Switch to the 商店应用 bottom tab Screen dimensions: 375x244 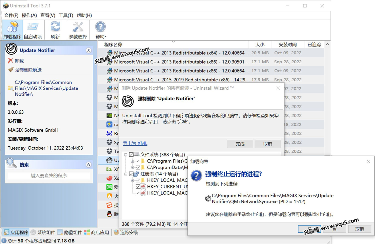(x=96, y=232)
